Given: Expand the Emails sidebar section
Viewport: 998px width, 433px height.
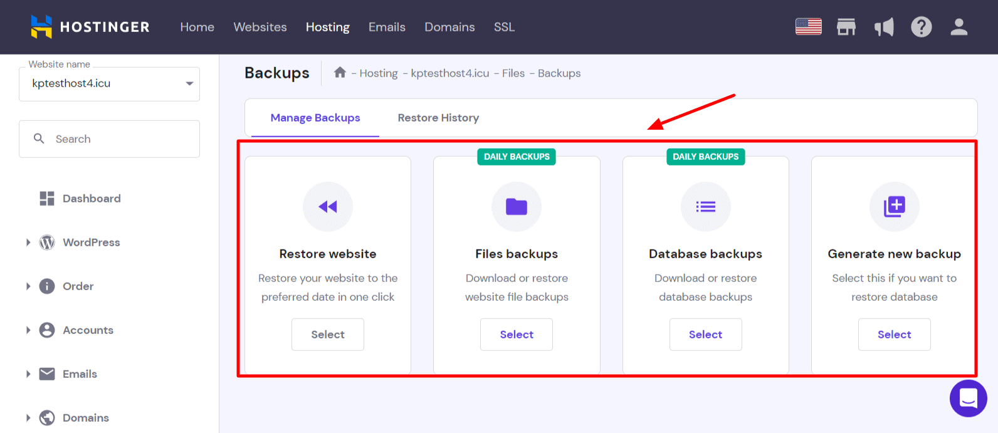Looking at the screenshot, I should tap(28, 374).
